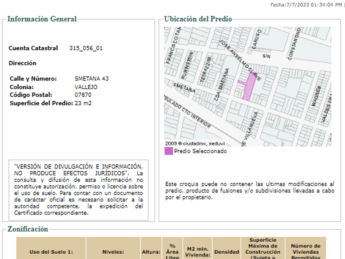Click the Fecha timestamp at top

click(x=306, y=5)
